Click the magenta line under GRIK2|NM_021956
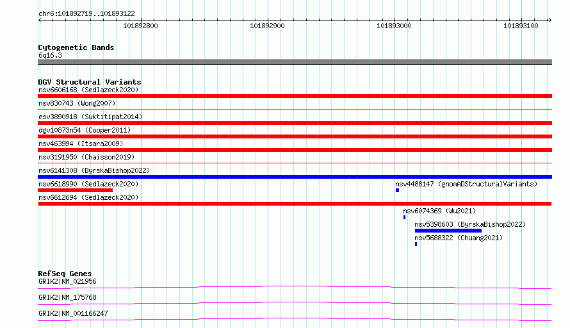570x328 pixels. pyautogui.click(x=295, y=287)
